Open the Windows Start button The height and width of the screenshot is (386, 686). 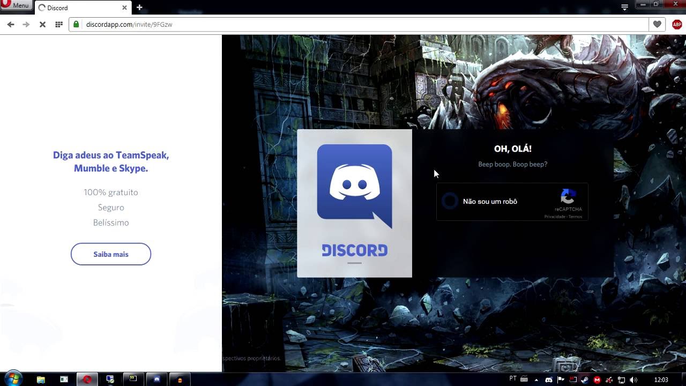[13, 379]
